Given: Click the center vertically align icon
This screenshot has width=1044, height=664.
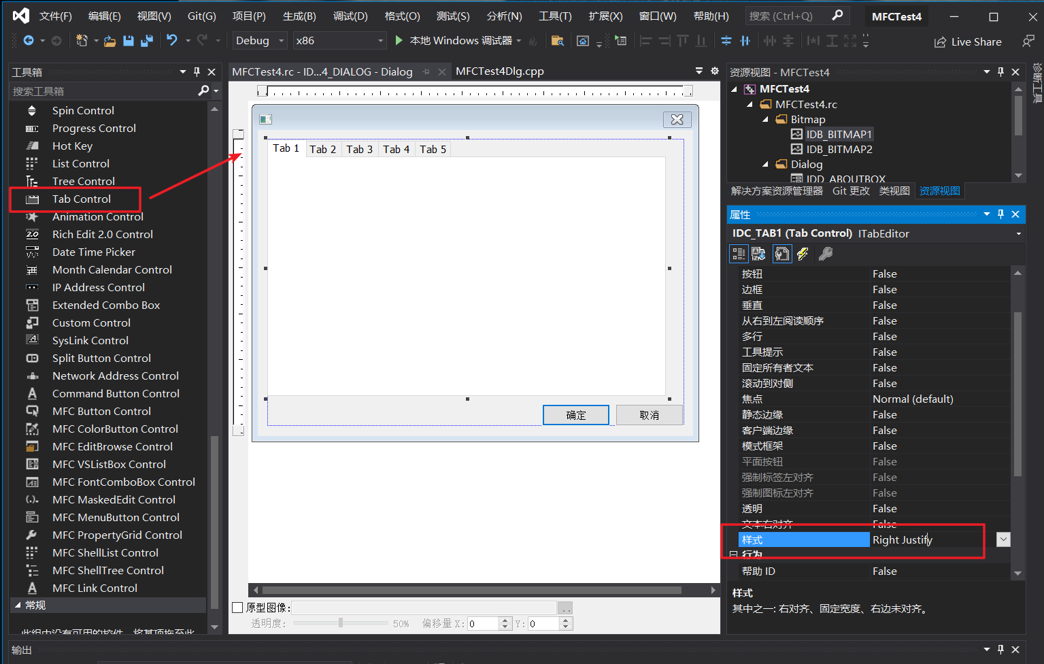Looking at the screenshot, I should (x=726, y=41).
